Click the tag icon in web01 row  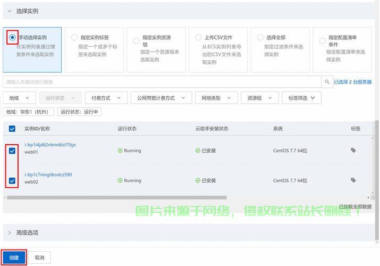point(353,151)
